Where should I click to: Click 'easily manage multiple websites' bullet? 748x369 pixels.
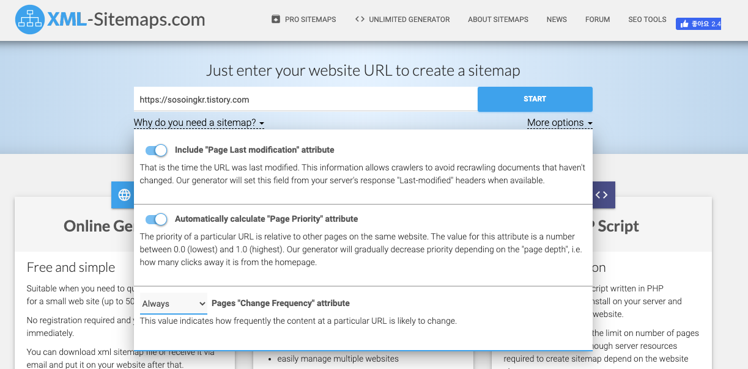point(338,359)
